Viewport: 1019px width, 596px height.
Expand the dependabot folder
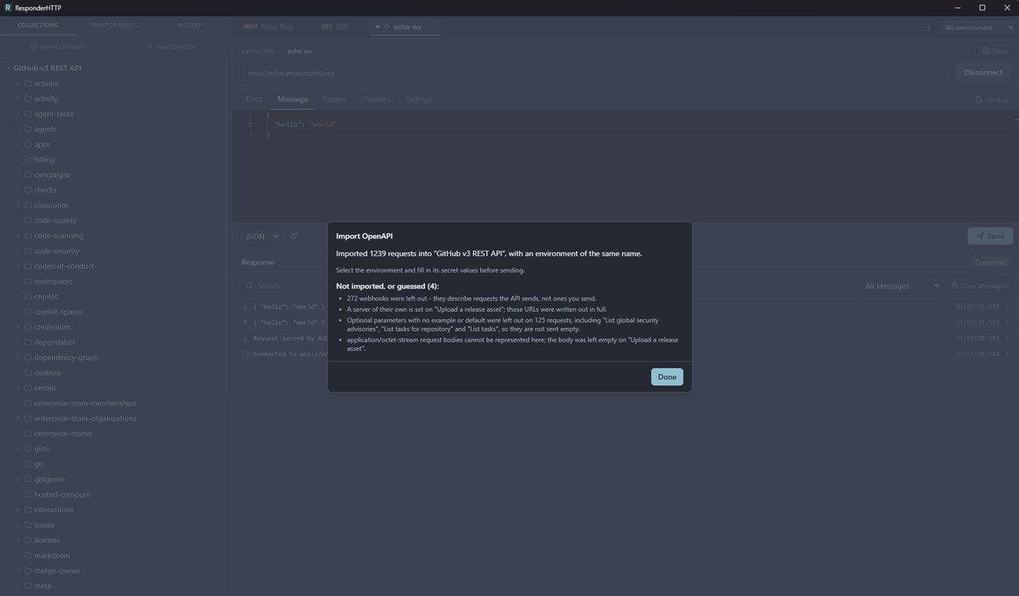point(18,342)
